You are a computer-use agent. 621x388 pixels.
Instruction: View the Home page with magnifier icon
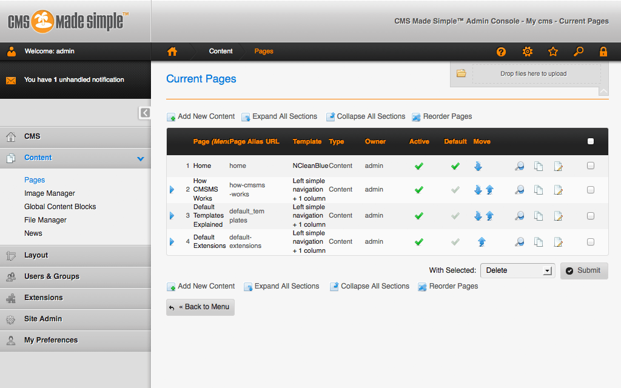(519, 166)
